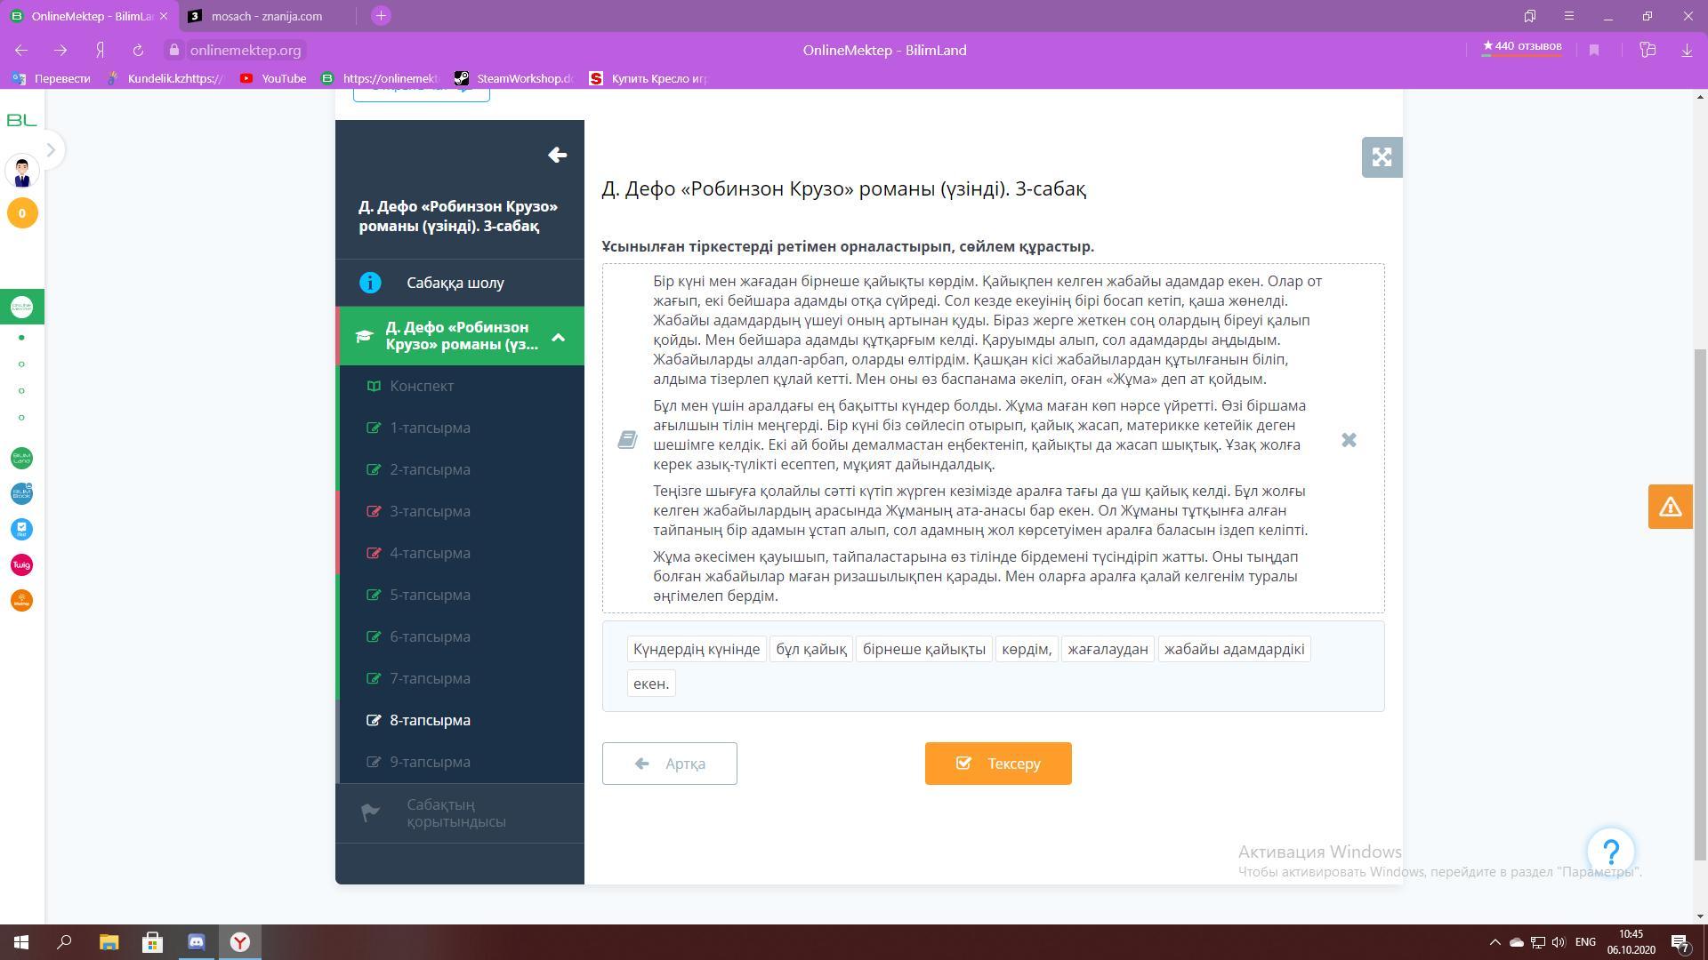
Task: Open Discord from the Windows taskbar
Action: 197,942
